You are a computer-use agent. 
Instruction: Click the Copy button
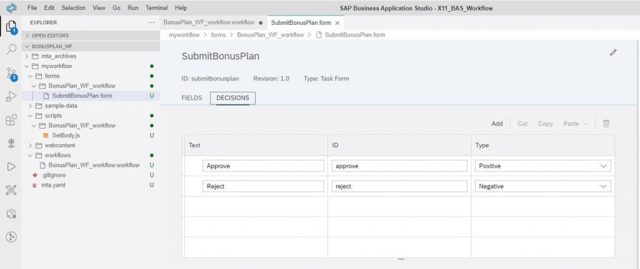[x=545, y=124]
